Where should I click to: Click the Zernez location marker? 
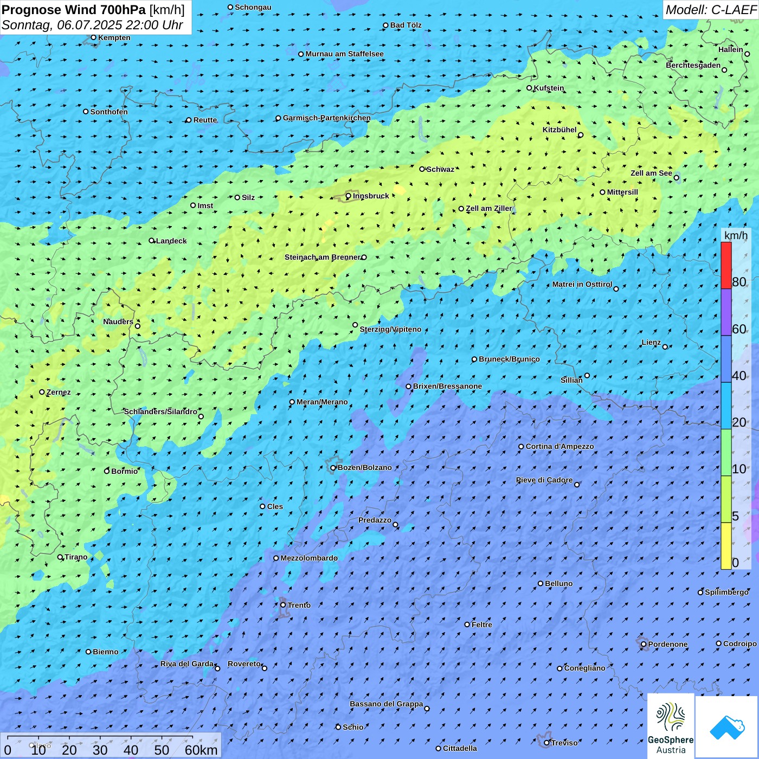tap(42, 392)
